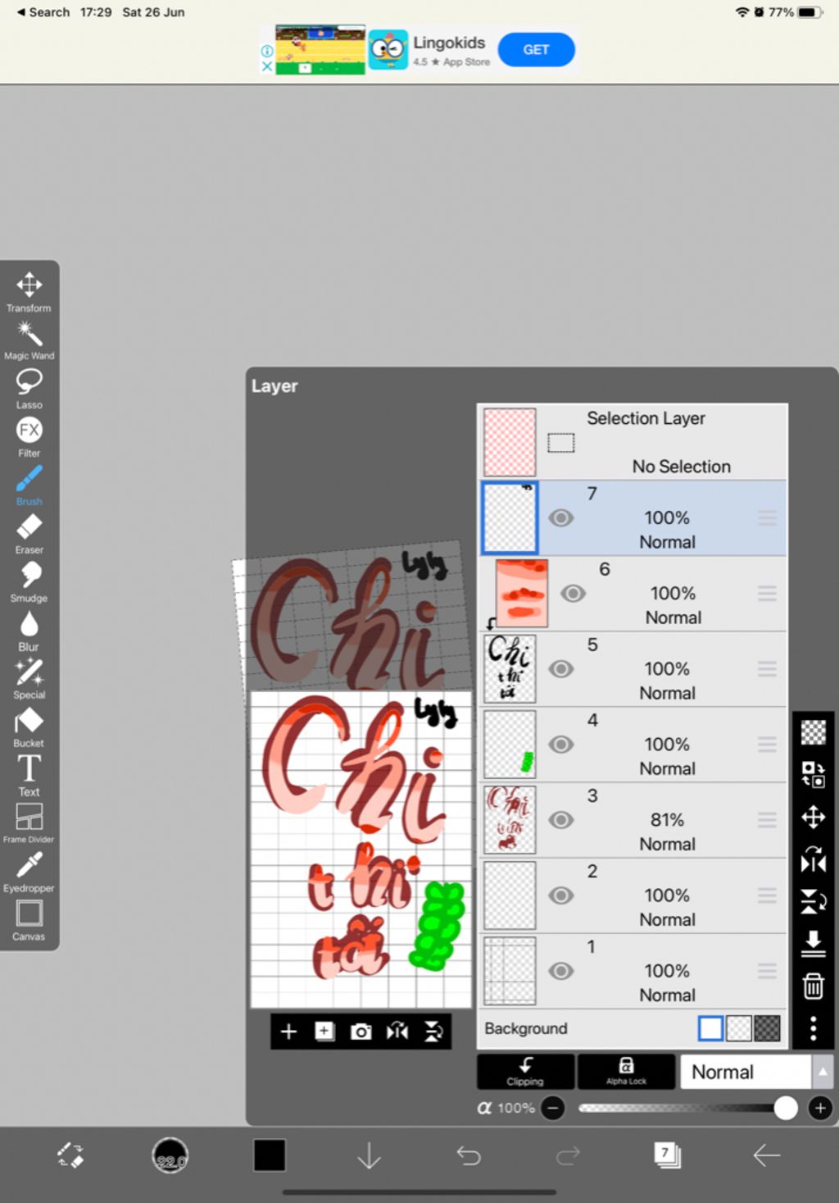This screenshot has width=839, height=1203.
Task: Select layer 1 row
Action: point(633,970)
